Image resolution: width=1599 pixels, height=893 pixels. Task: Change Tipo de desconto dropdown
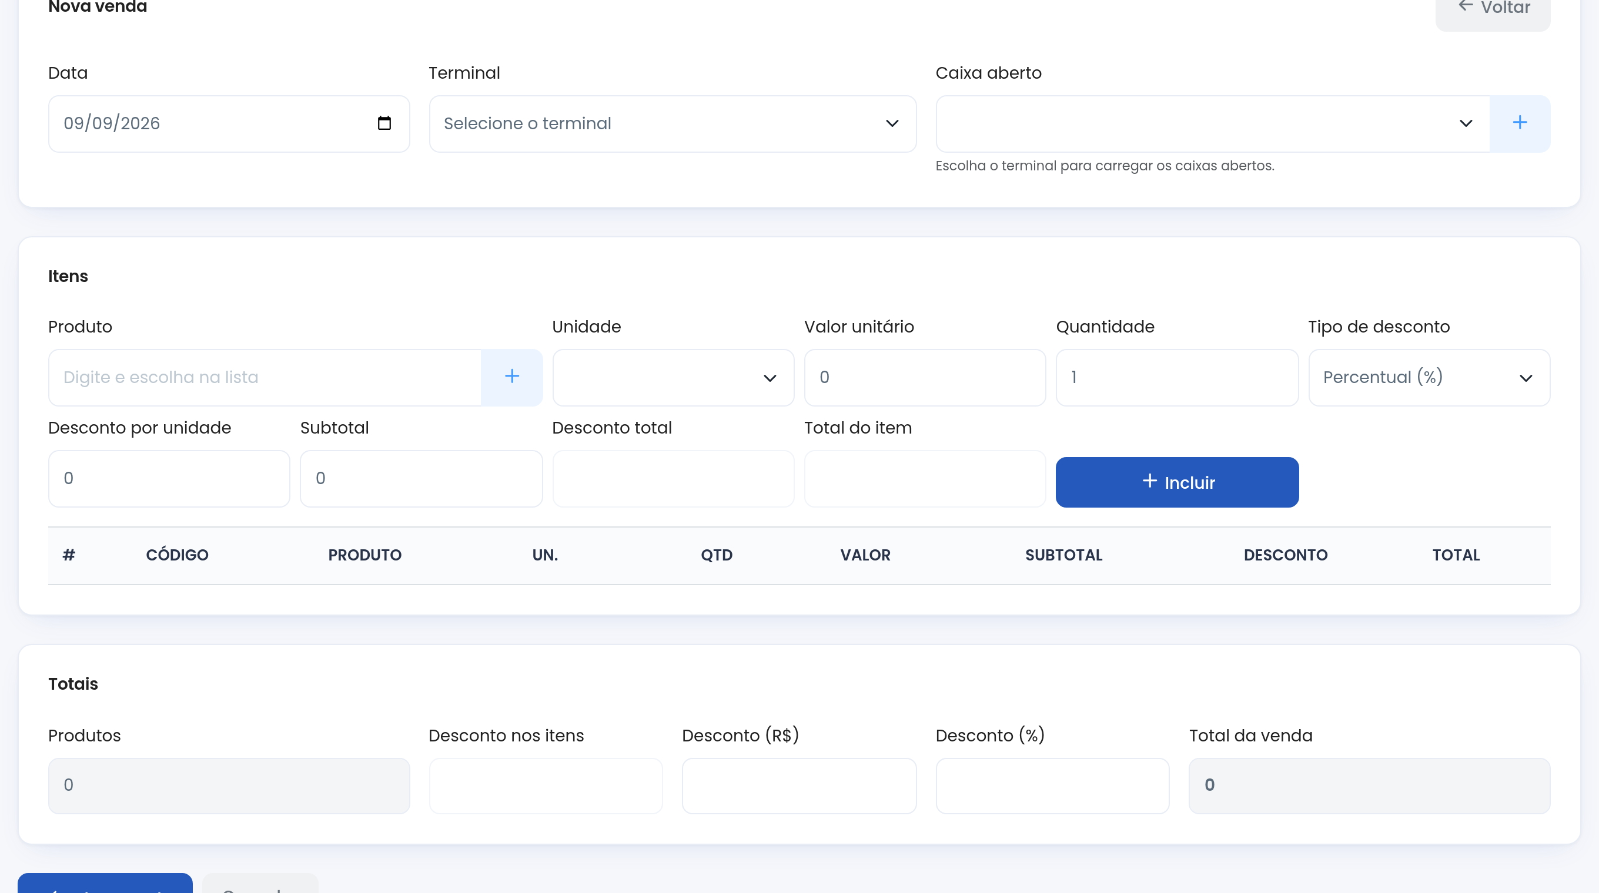pos(1429,377)
